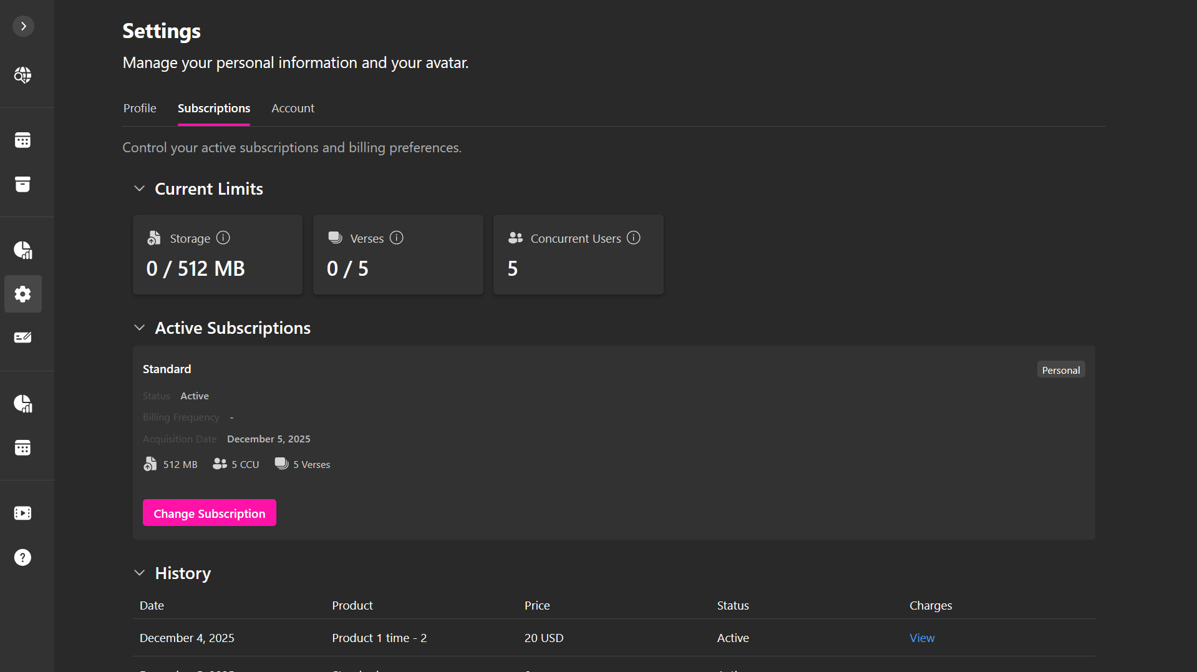Switch to the Profile tab
This screenshot has height=672, width=1197.
click(x=139, y=108)
